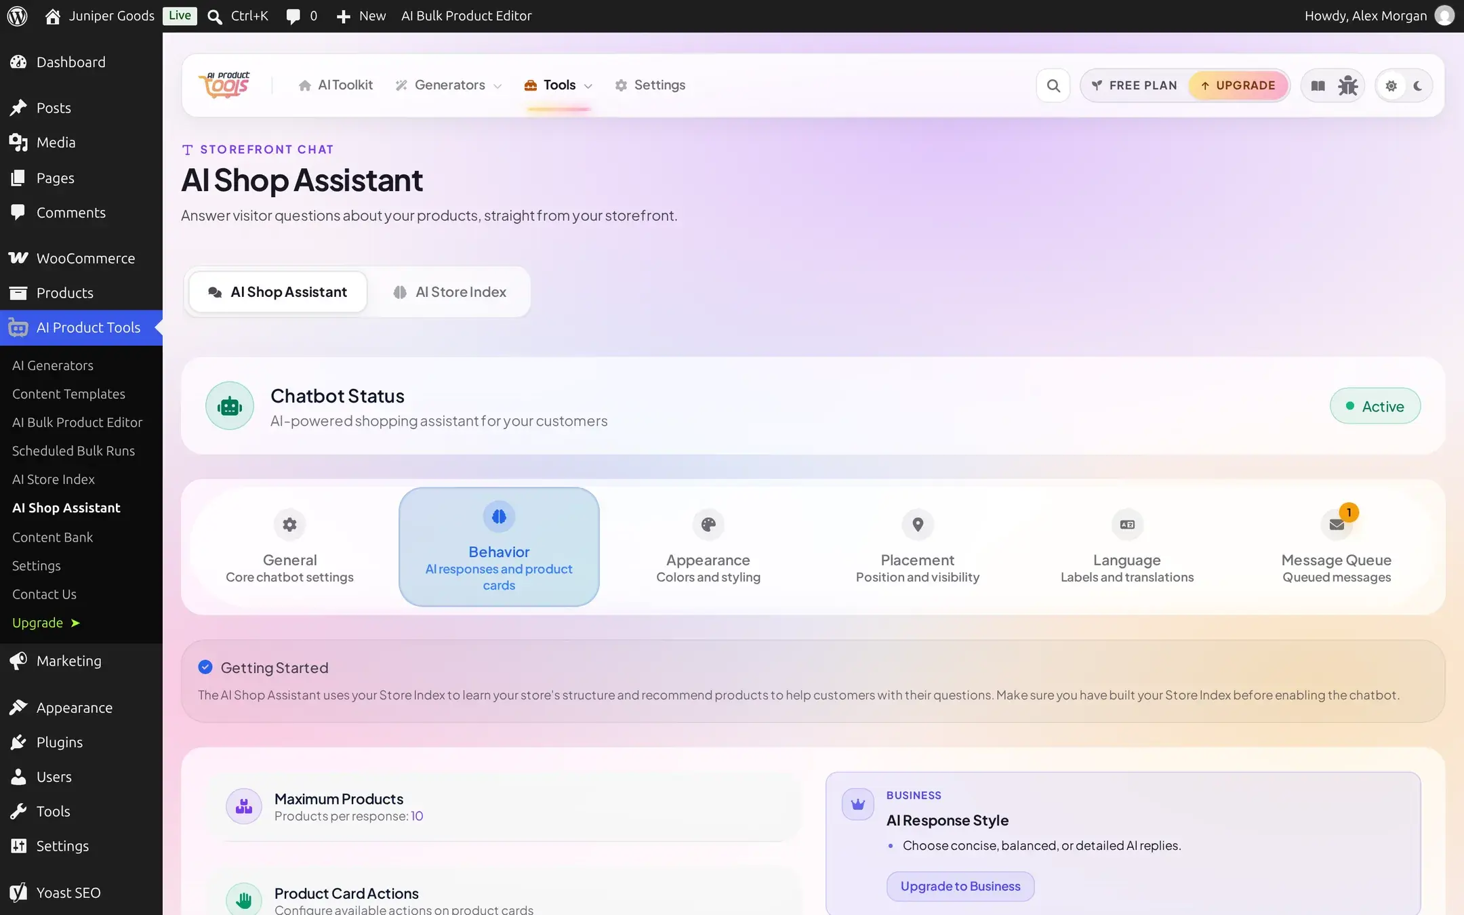Switch to the AI Shop Assistant tab
This screenshot has height=915, width=1464.
tap(278, 292)
